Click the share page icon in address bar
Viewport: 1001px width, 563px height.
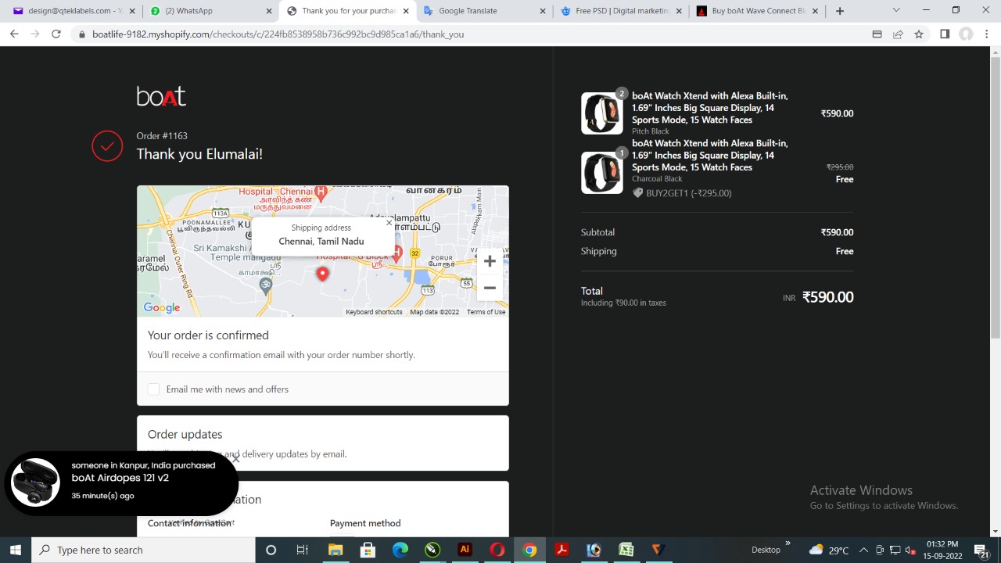pos(898,34)
